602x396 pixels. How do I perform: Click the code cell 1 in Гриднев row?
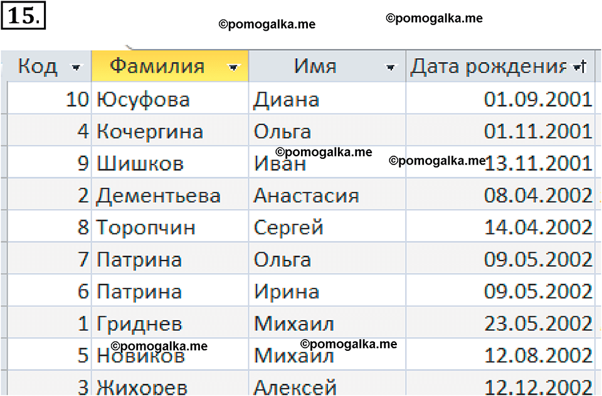click(x=49, y=322)
